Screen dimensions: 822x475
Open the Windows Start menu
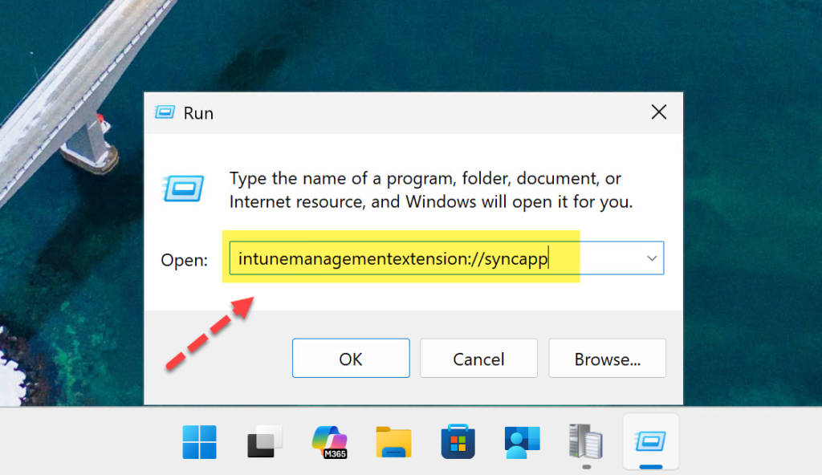199,442
